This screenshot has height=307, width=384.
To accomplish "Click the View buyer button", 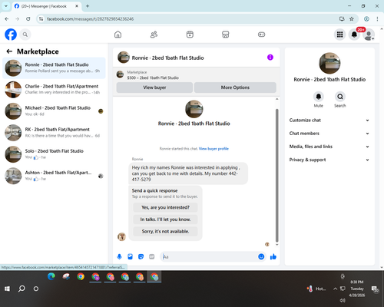I will coord(154,87).
